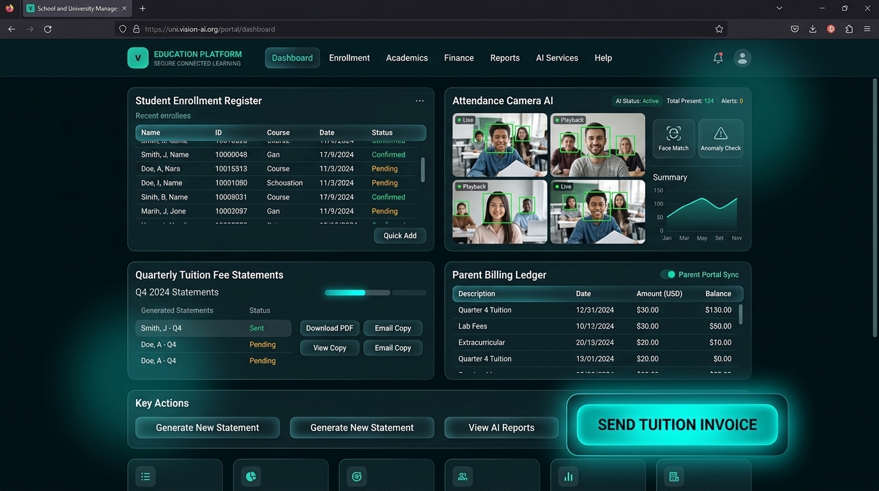This screenshot has height=491, width=879.
Task: Open the red extension icon
Action: pyautogui.click(x=831, y=29)
